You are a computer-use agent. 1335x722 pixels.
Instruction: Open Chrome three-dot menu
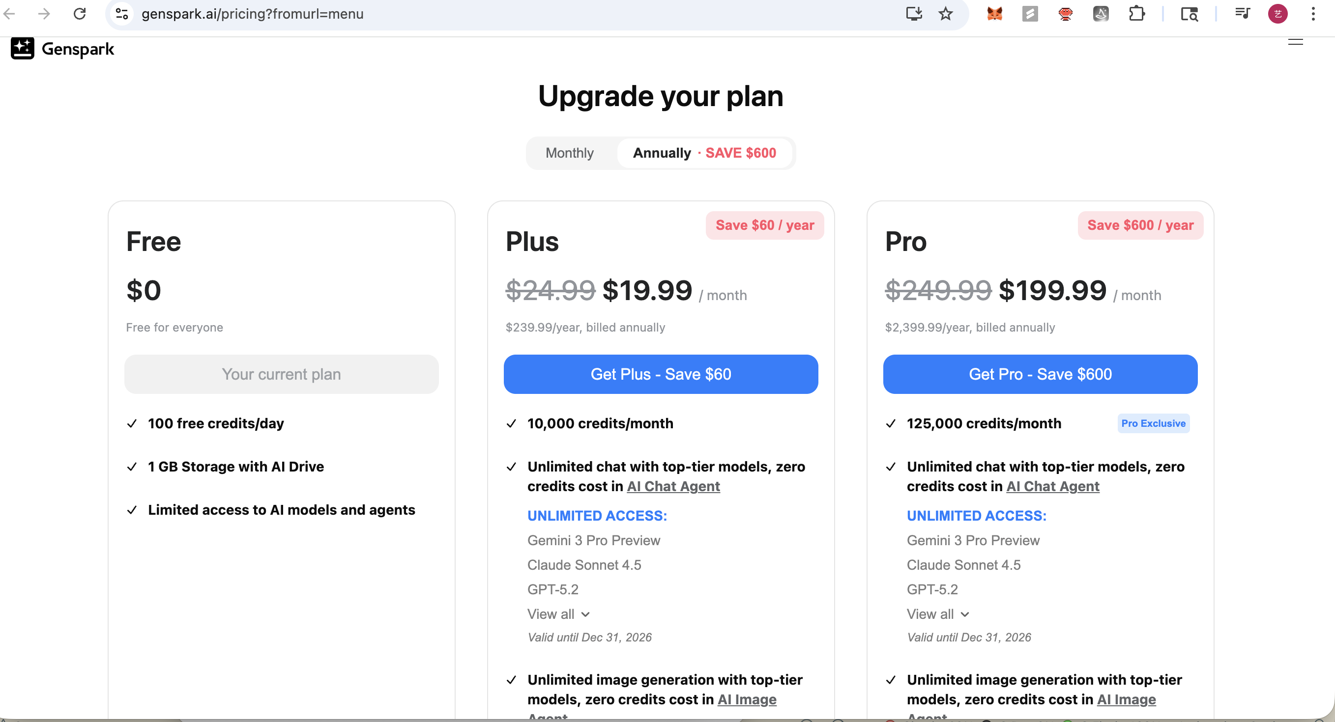(1313, 13)
